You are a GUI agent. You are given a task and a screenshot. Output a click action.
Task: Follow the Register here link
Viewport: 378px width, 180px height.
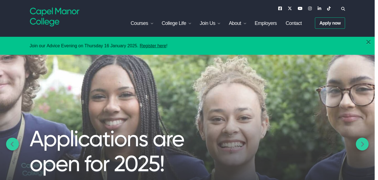pos(153,46)
